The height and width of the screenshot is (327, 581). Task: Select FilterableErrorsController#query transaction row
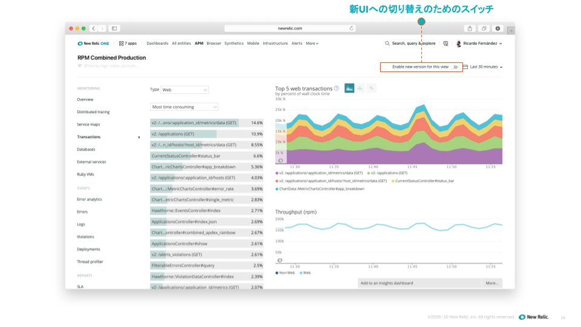207,265
